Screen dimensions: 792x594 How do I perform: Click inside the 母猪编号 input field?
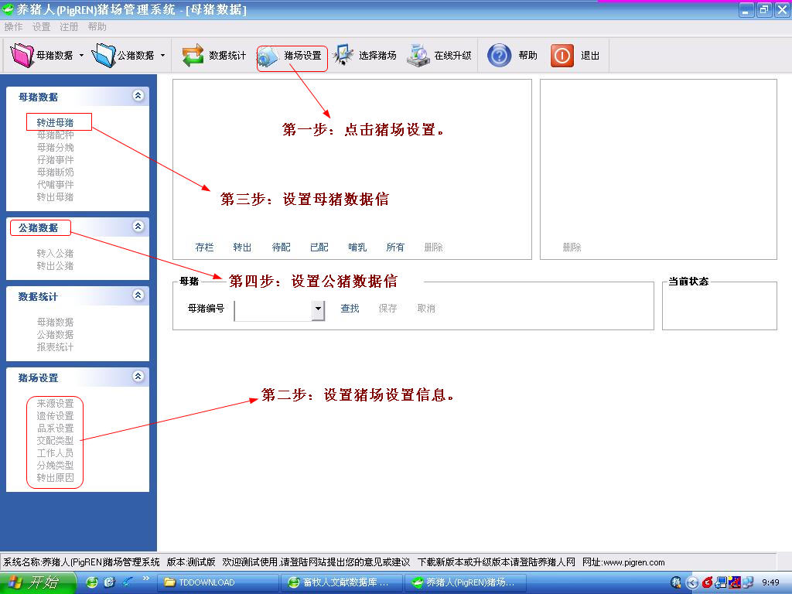[272, 309]
